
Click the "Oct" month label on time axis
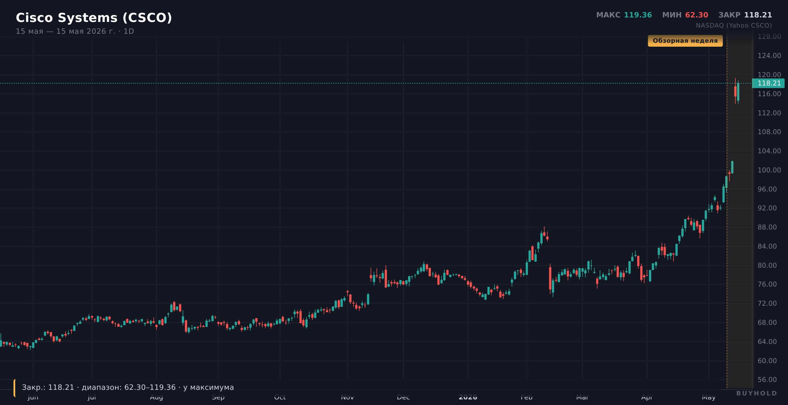click(x=280, y=397)
